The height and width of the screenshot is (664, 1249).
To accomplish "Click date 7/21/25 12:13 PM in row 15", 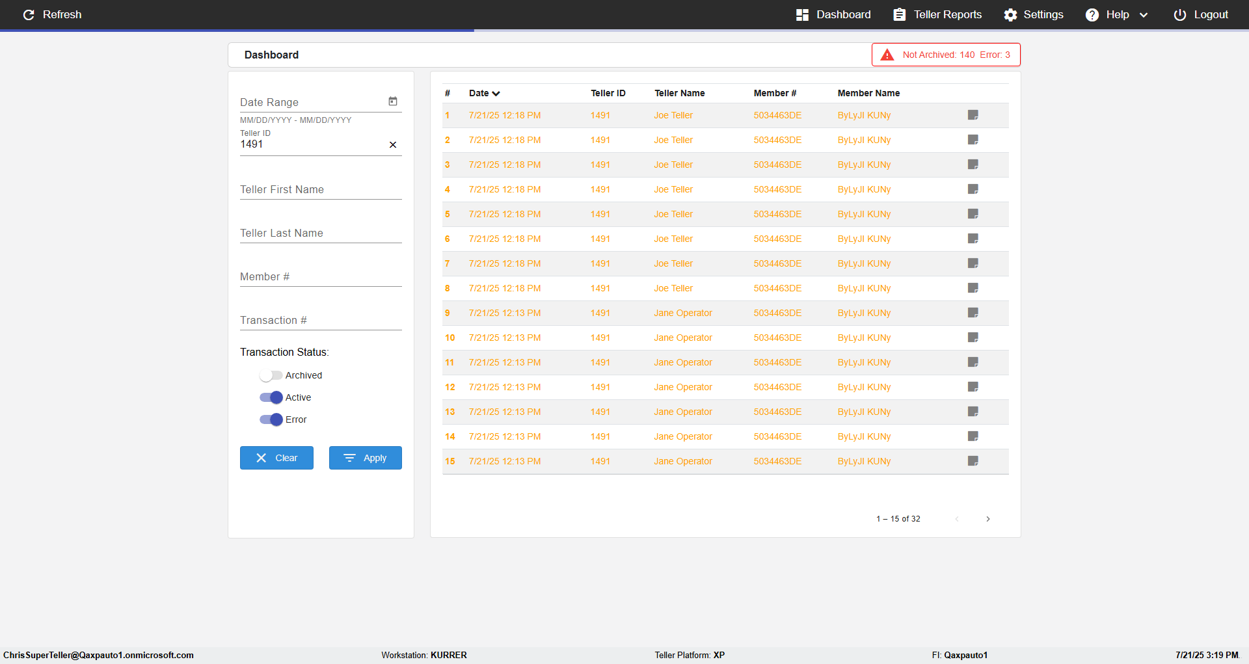I will pos(505,461).
